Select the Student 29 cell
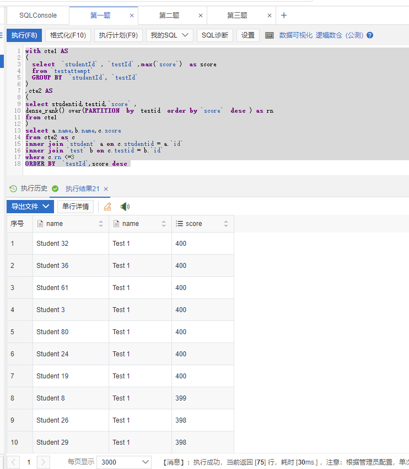This screenshot has height=469, width=409. click(x=71, y=442)
